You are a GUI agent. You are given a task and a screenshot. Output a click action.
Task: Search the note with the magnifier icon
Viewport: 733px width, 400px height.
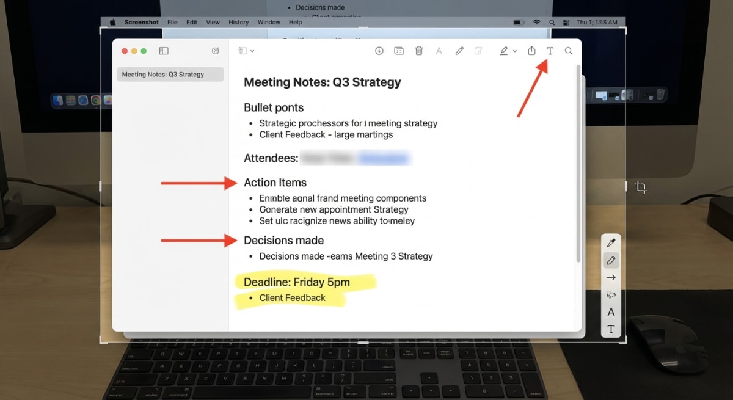coord(568,51)
